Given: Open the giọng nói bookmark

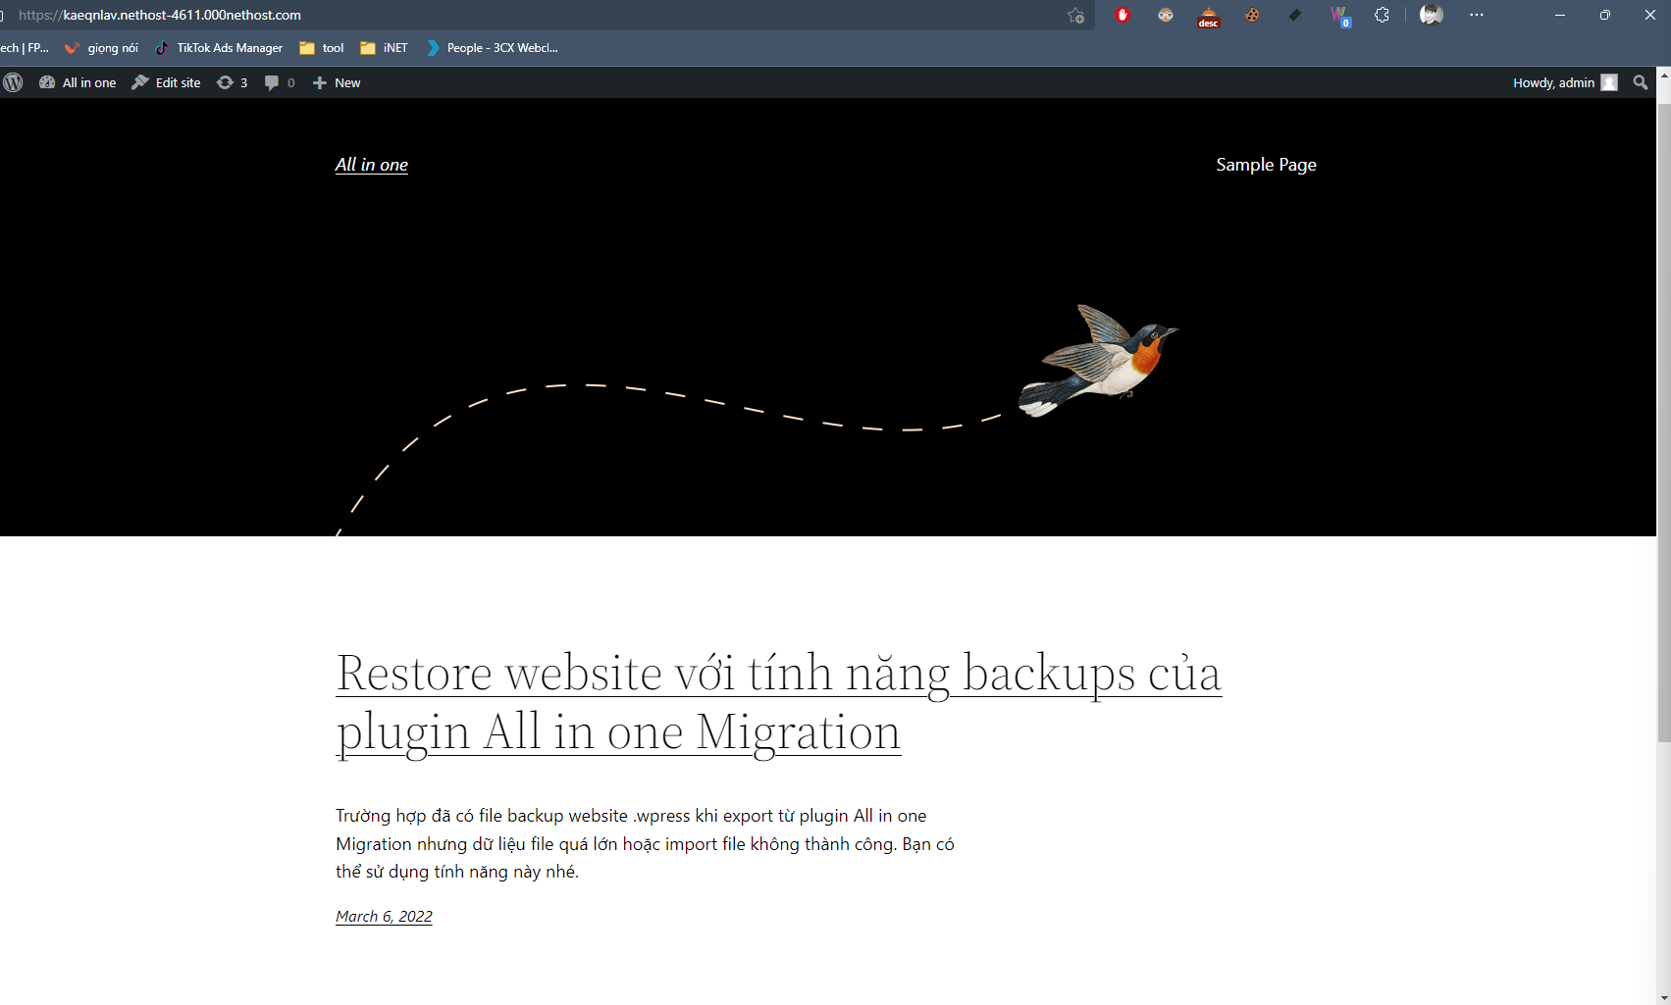Looking at the screenshot, I should click(x=101, y=47).
